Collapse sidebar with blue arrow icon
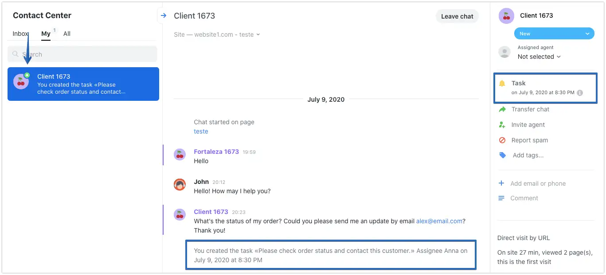The image size is (606, 275). click(164, 16)
